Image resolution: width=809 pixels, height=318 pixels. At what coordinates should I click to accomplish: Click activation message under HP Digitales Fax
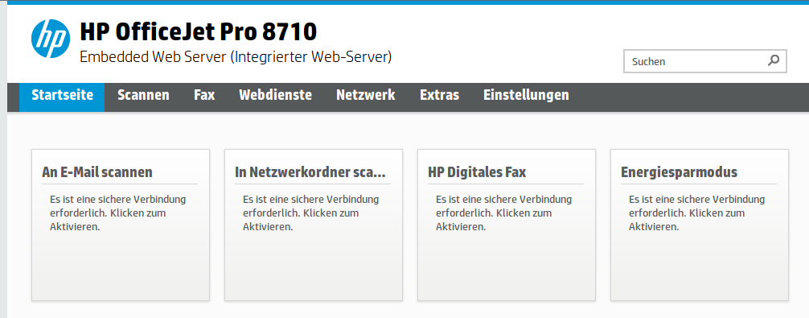click(503, 213)
